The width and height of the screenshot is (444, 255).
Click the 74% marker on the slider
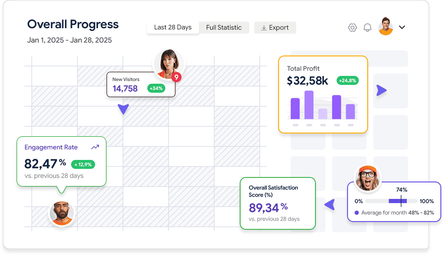[401, 201]
